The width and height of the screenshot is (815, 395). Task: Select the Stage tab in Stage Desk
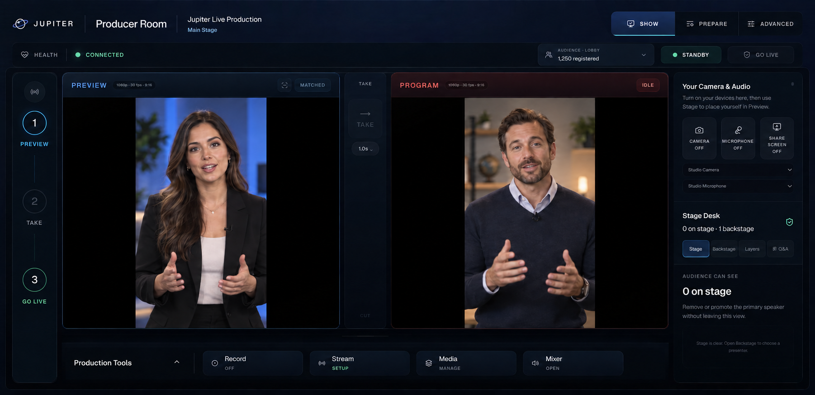pos(696,249)
